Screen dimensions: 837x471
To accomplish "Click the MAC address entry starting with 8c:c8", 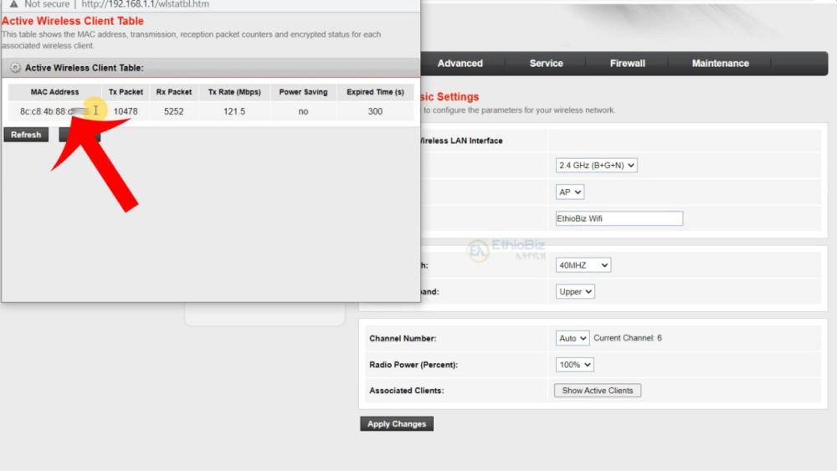I will (48, 111).
